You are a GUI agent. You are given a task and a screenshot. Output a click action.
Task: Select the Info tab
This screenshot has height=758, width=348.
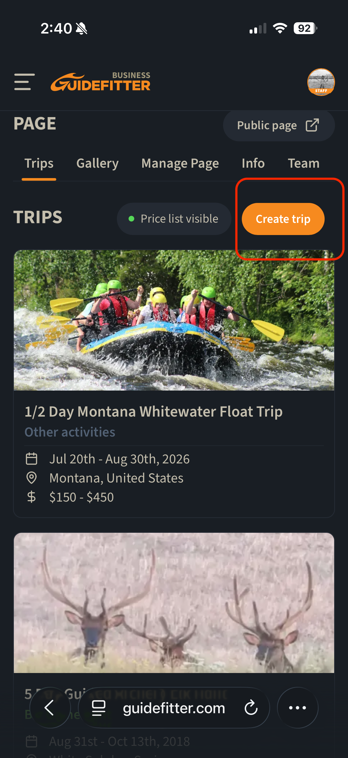coord(253,163)
